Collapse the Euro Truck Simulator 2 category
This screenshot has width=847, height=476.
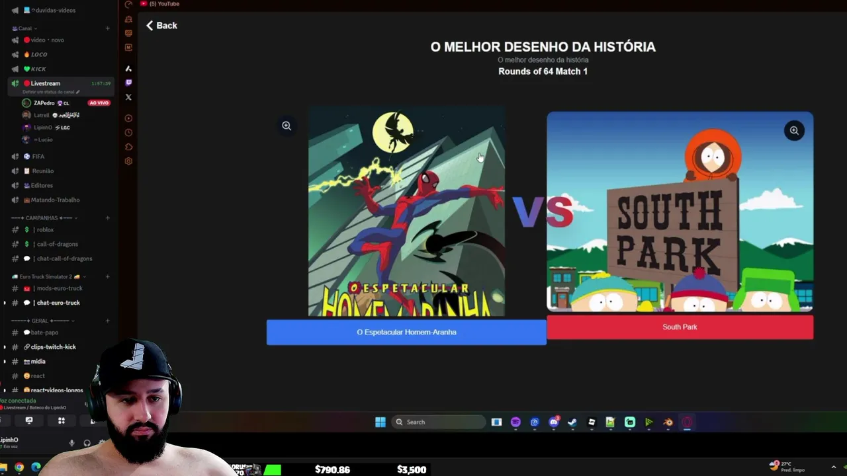49,277
